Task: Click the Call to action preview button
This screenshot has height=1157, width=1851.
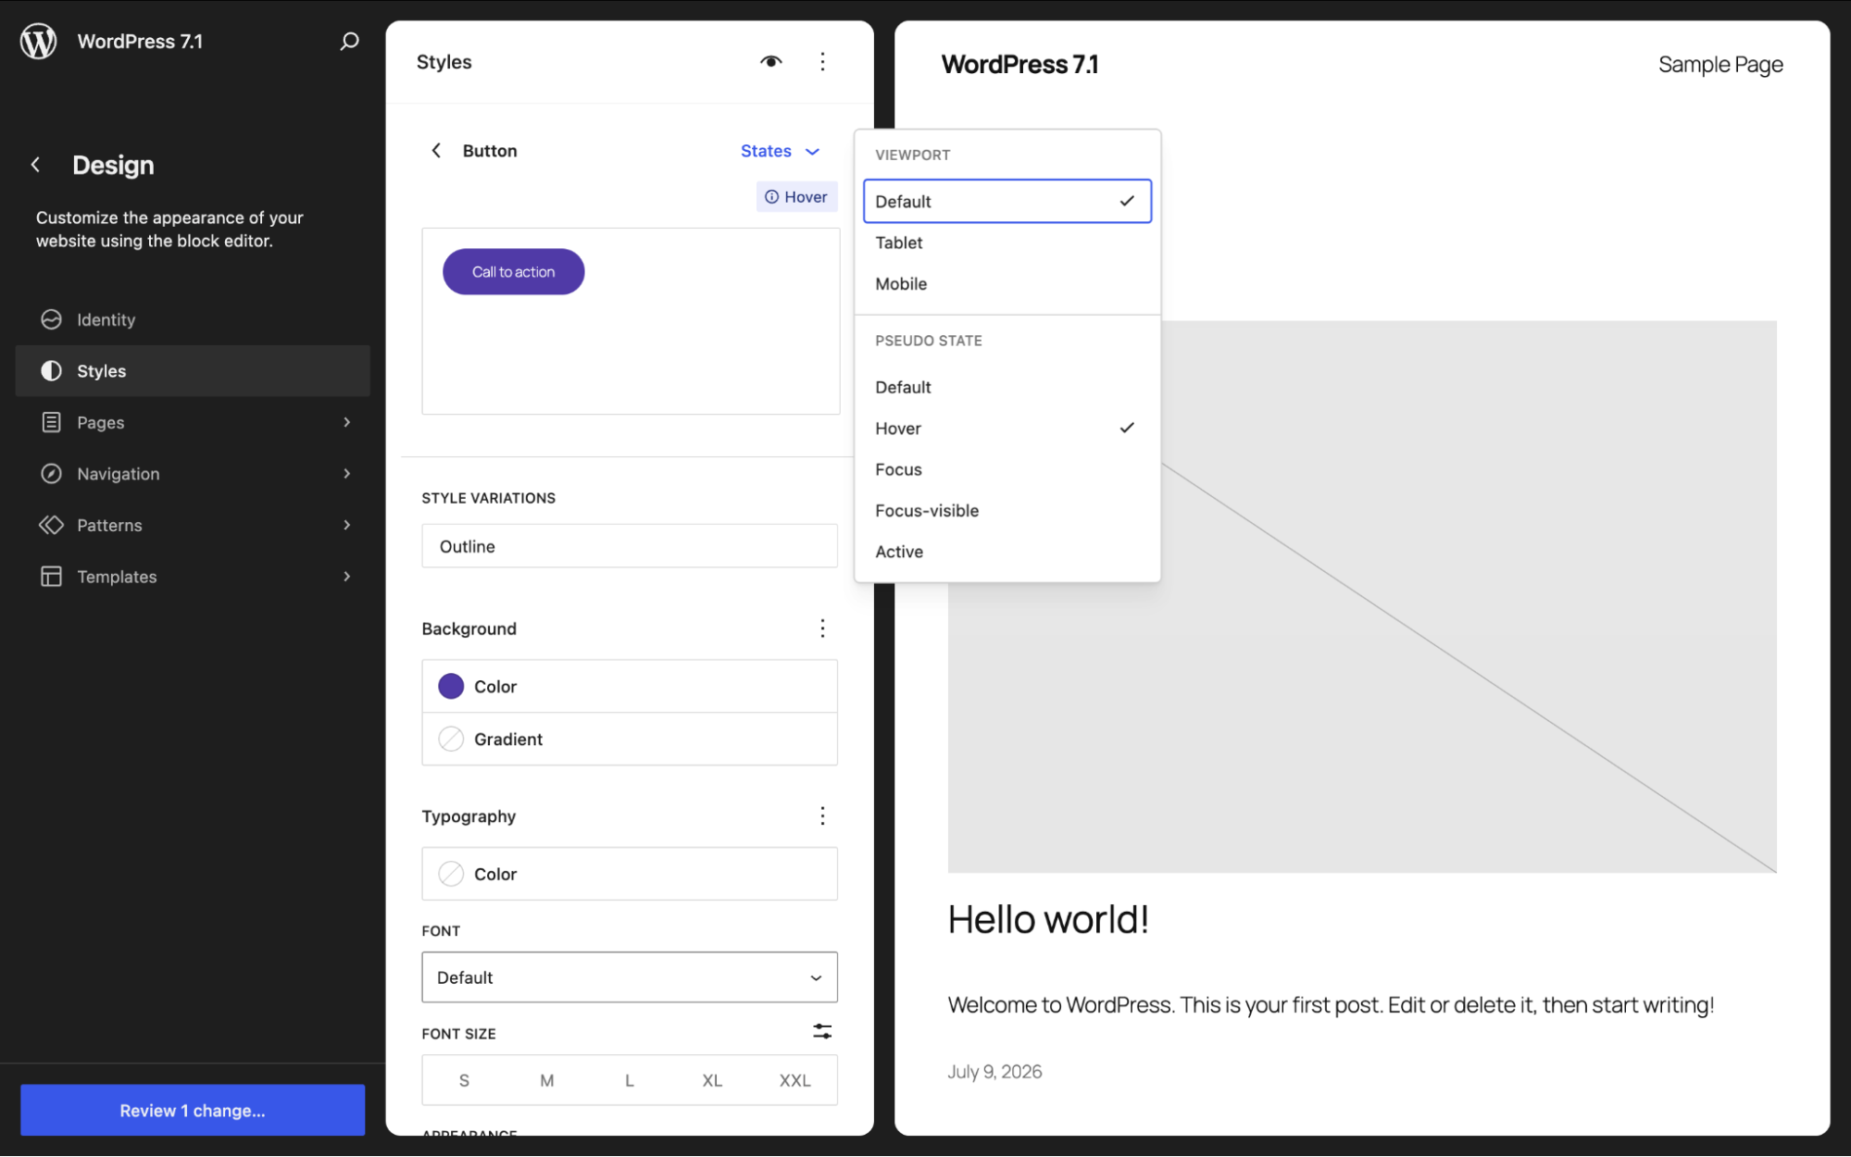Action: [x=513, y=271]
